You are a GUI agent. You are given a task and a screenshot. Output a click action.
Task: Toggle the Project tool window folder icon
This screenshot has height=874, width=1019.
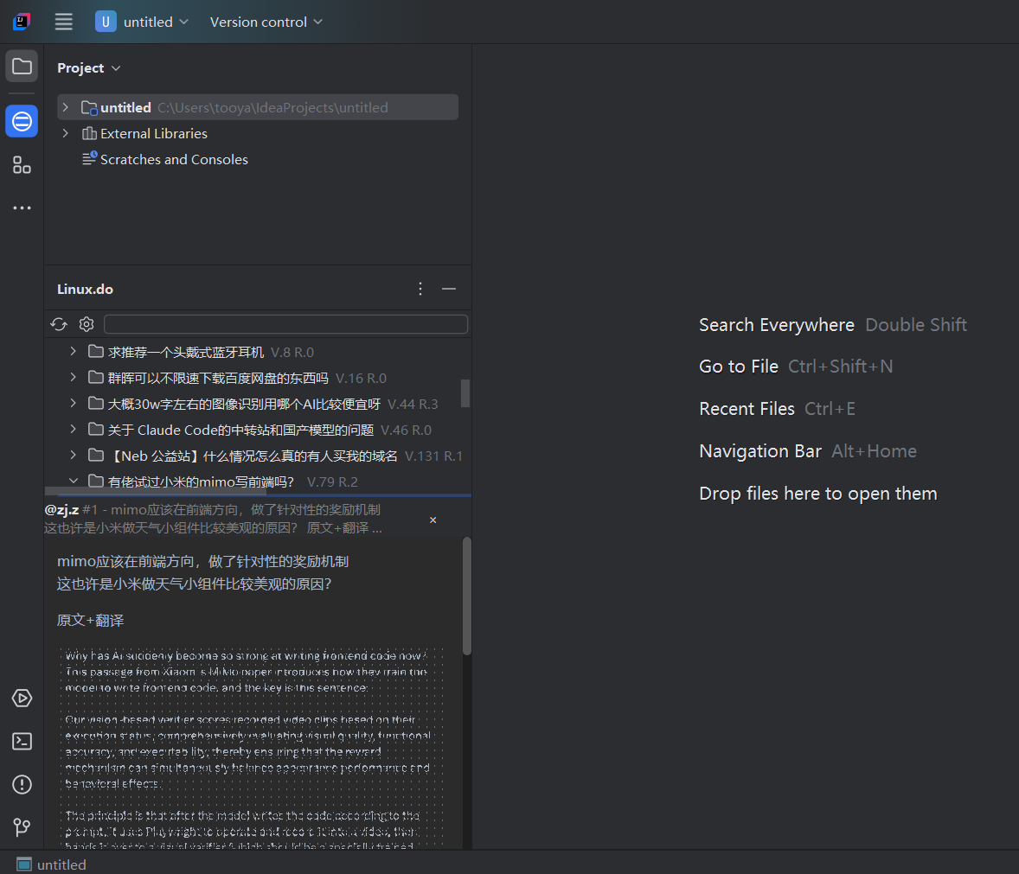[22, 67]
